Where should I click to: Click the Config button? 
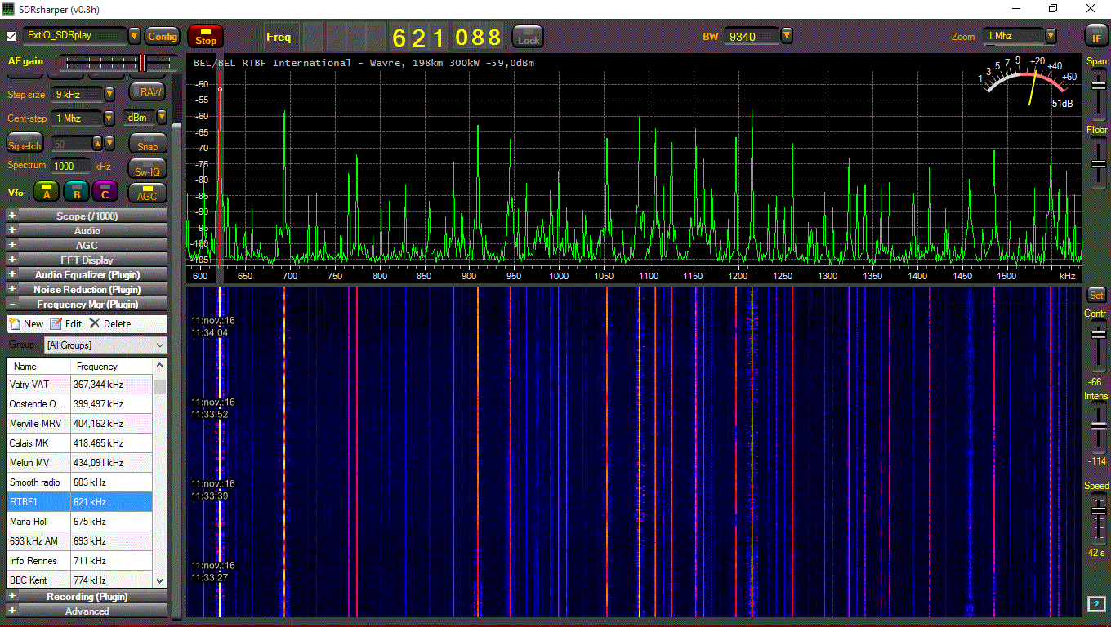click(x=162, y=36)
